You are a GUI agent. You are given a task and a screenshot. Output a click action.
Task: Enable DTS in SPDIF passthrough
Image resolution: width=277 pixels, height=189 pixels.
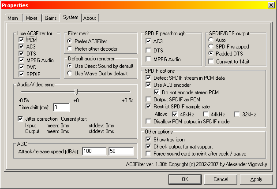click(x=148, y=51)
